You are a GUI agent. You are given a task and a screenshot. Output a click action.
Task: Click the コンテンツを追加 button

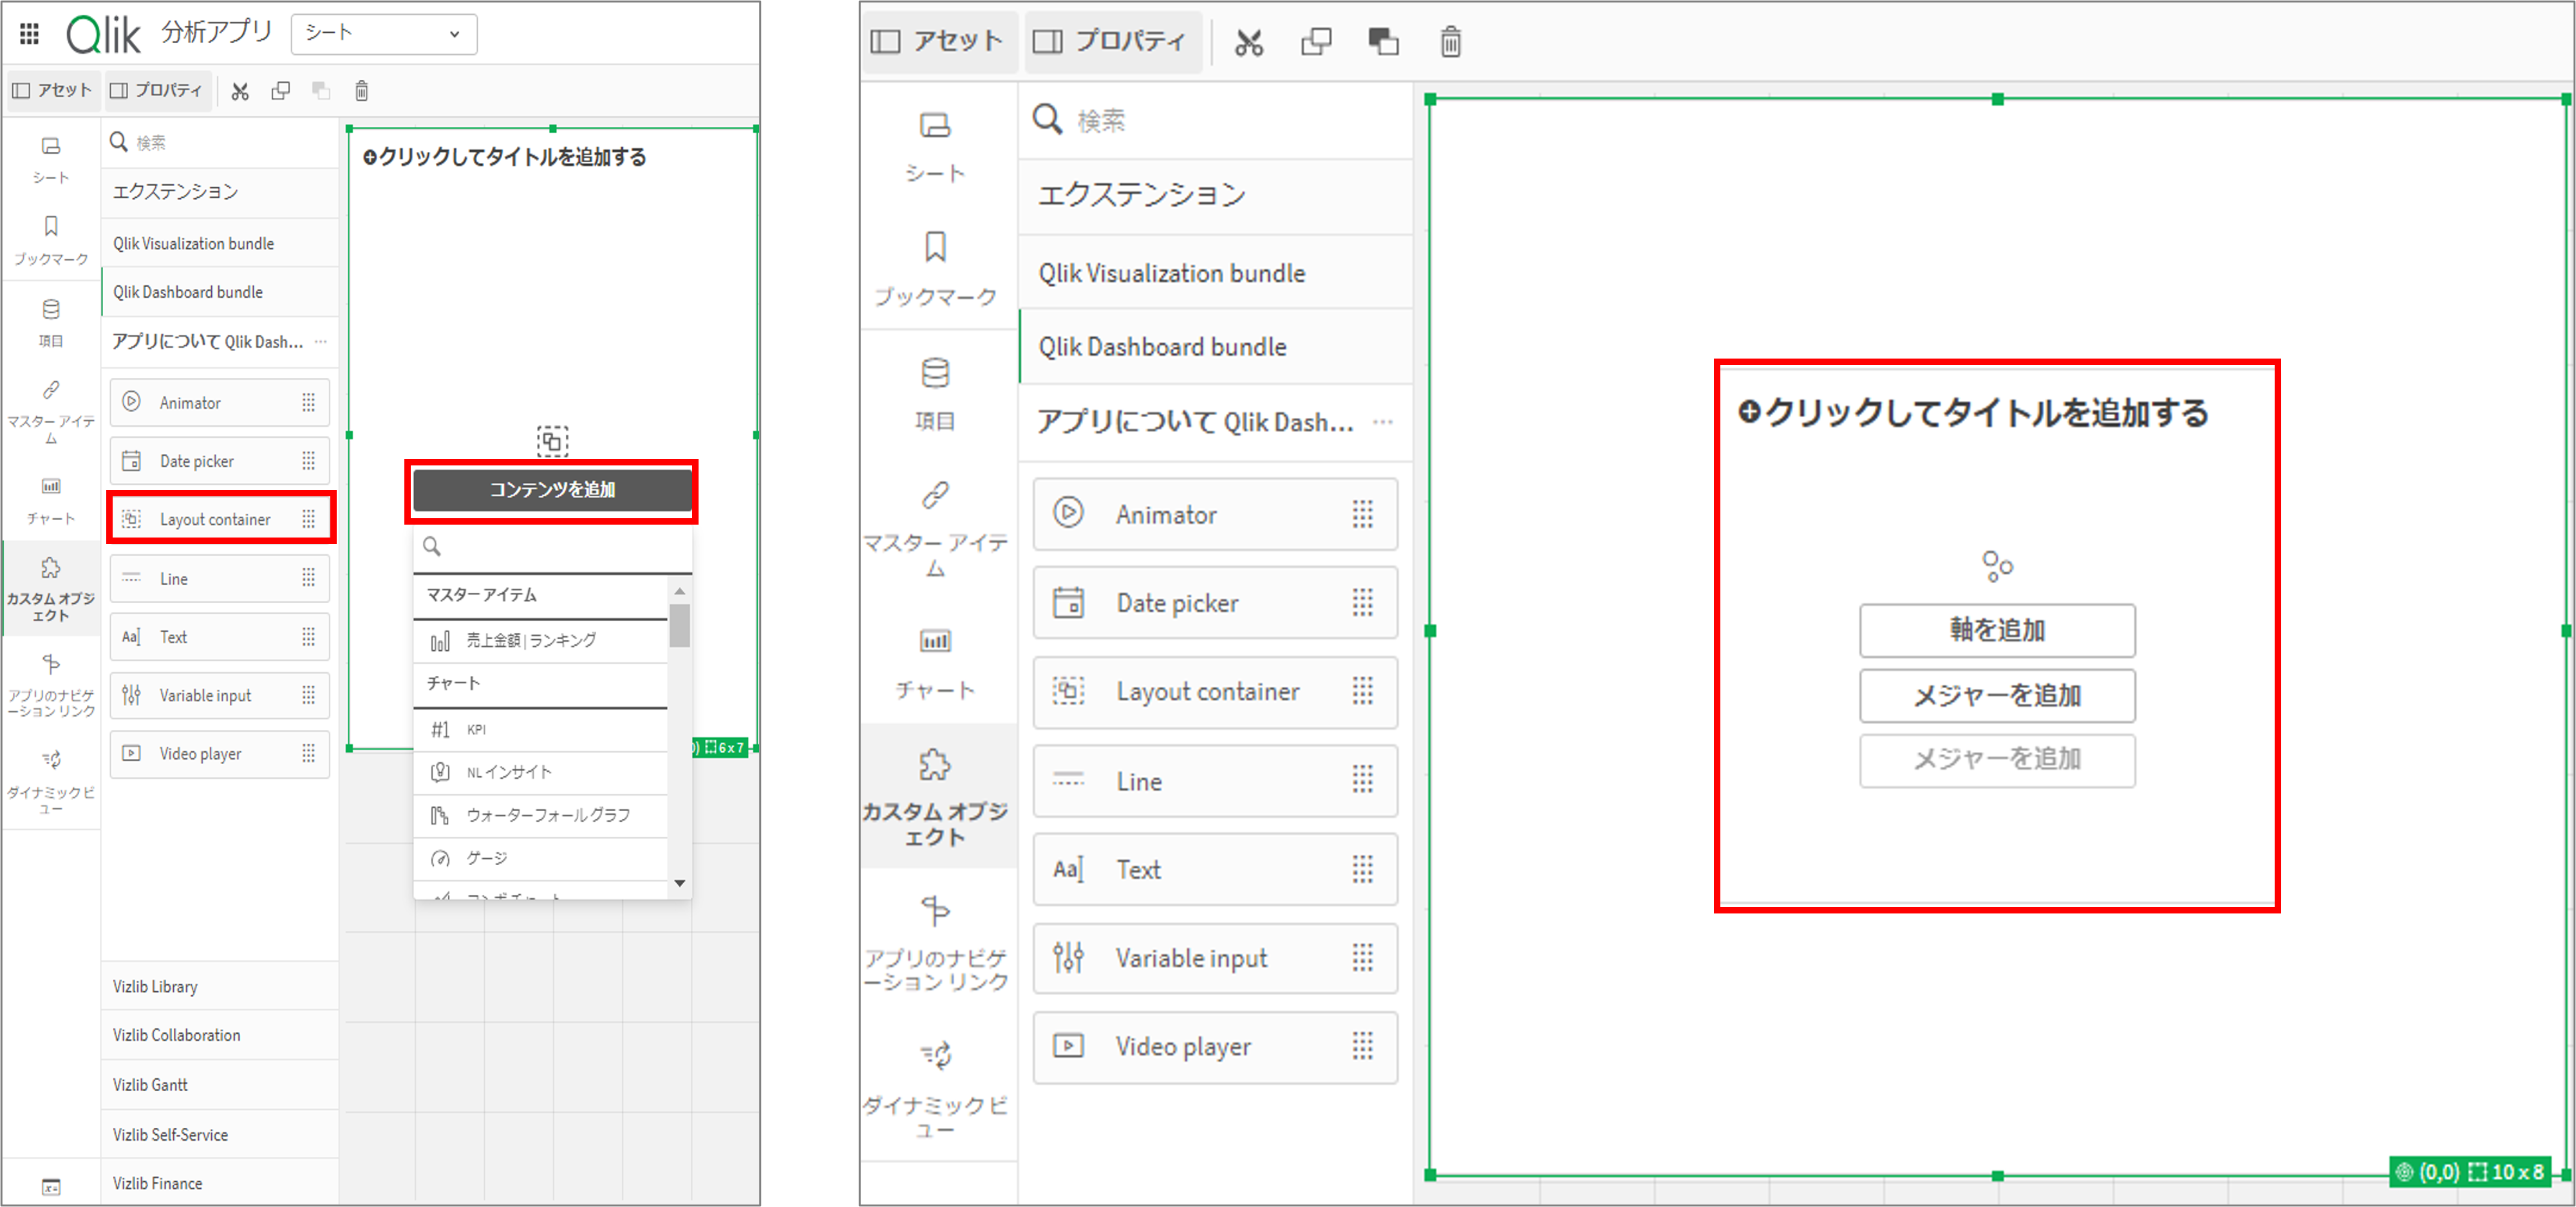click(552, 490)
